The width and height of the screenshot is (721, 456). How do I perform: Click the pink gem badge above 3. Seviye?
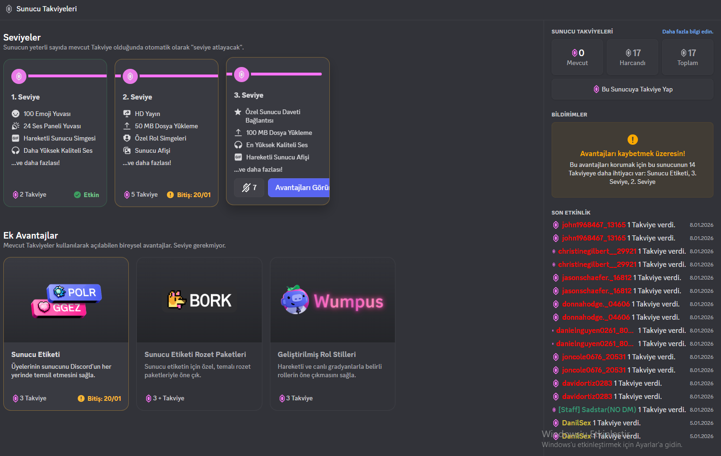click(242, 74)
